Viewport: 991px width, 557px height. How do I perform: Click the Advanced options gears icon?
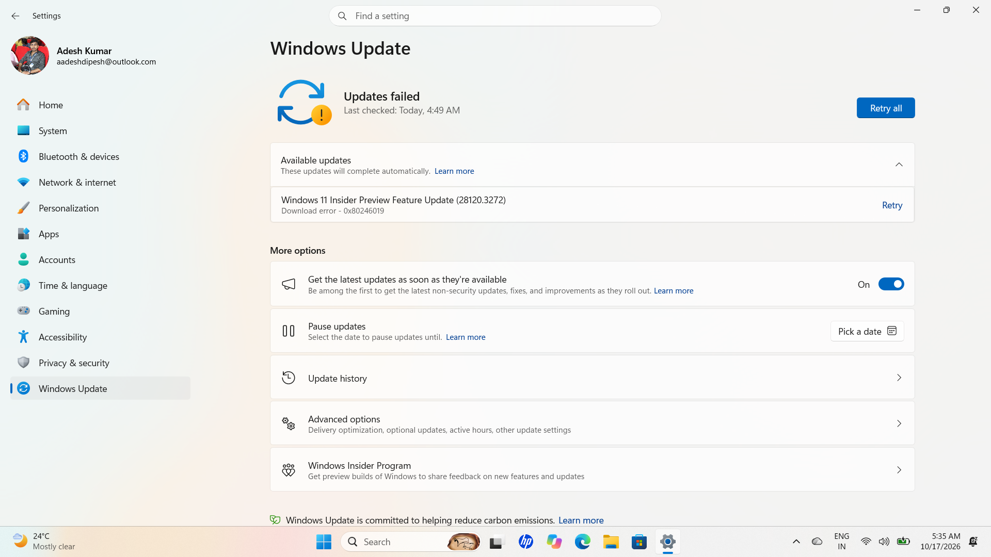[289, 424]
